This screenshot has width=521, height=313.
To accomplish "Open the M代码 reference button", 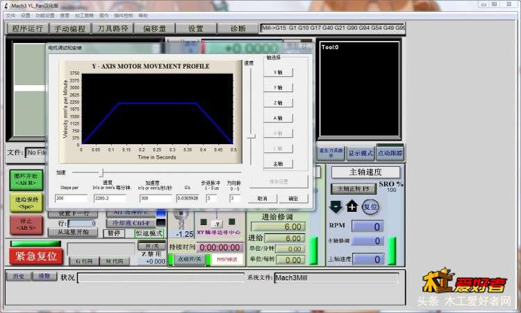I will [x=115, y=261].
